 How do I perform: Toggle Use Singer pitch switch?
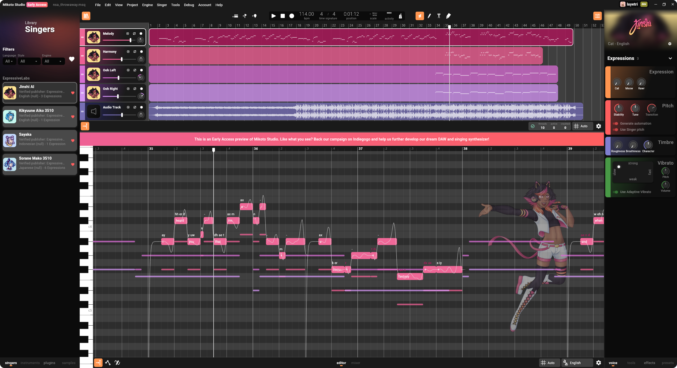pos(615,130)
